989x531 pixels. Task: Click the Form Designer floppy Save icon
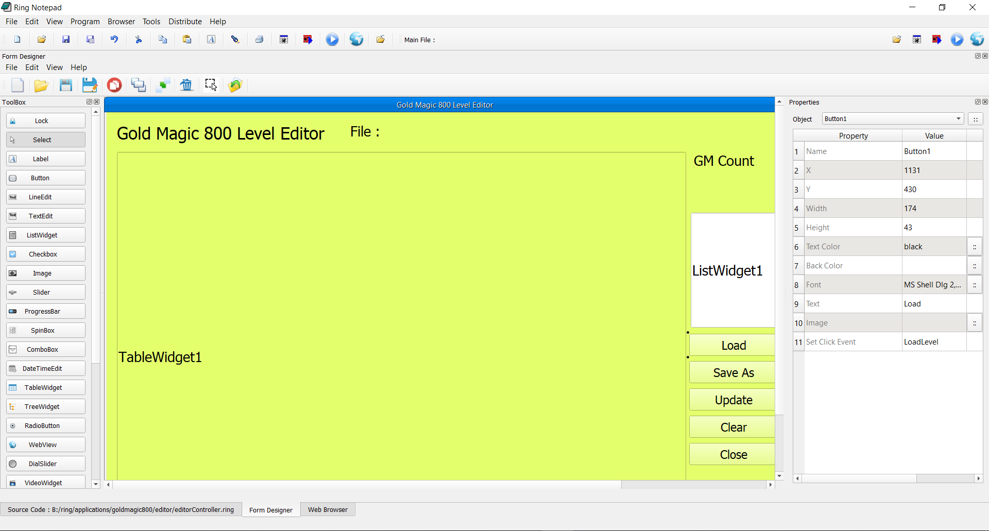click(66, 85)
